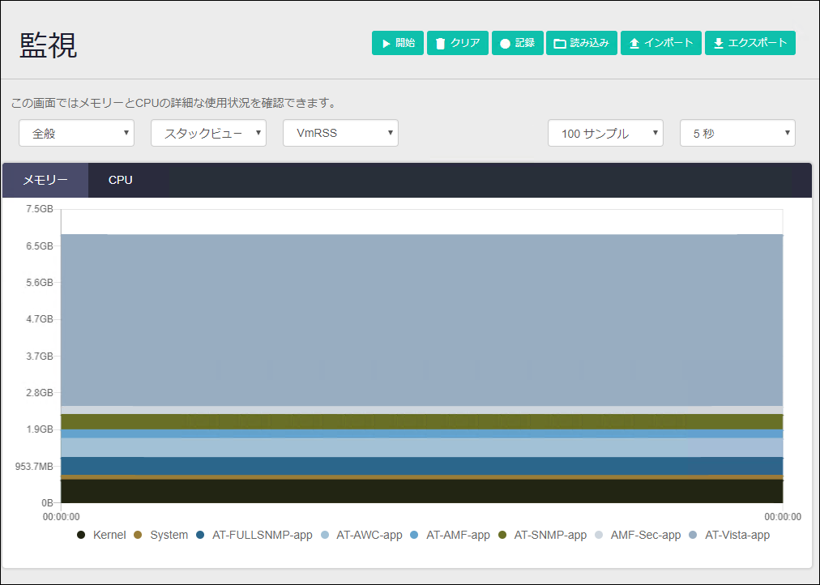Click the light blue AT-AWC-app band in chart
Image resolution: width=820 pixels, height=585 pixels.
pyautogui.click(x=422, y=447)
